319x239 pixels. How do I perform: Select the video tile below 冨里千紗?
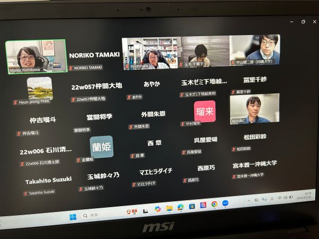tap(255, 109)
